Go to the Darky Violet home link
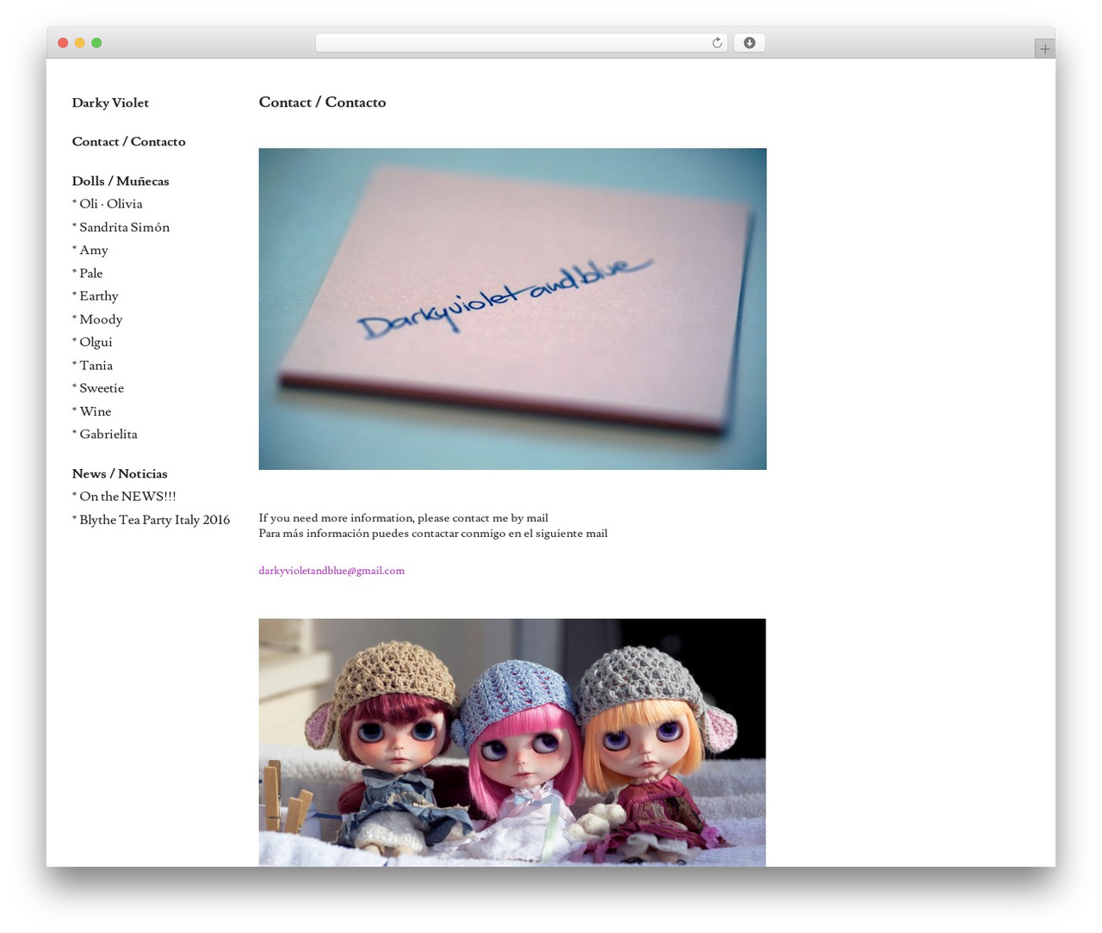Viewport: 1102px width, 933px height. pos(110,102)
